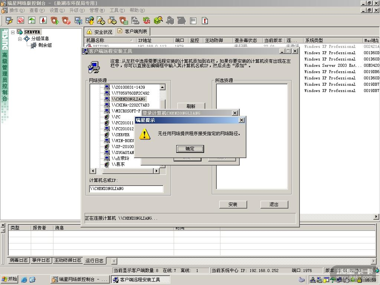
Task: Sort by 系统类型 column header
Action: [333, 40]
